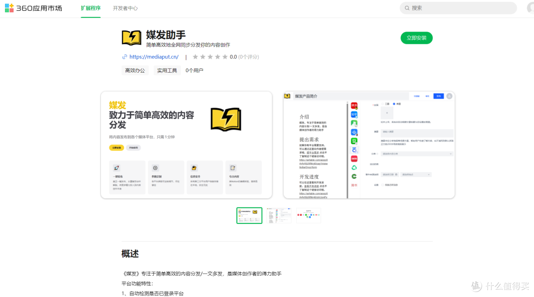Open the first large promo screenshot
The width and height of the screenshot is (534, 297).
click(186, 145)
